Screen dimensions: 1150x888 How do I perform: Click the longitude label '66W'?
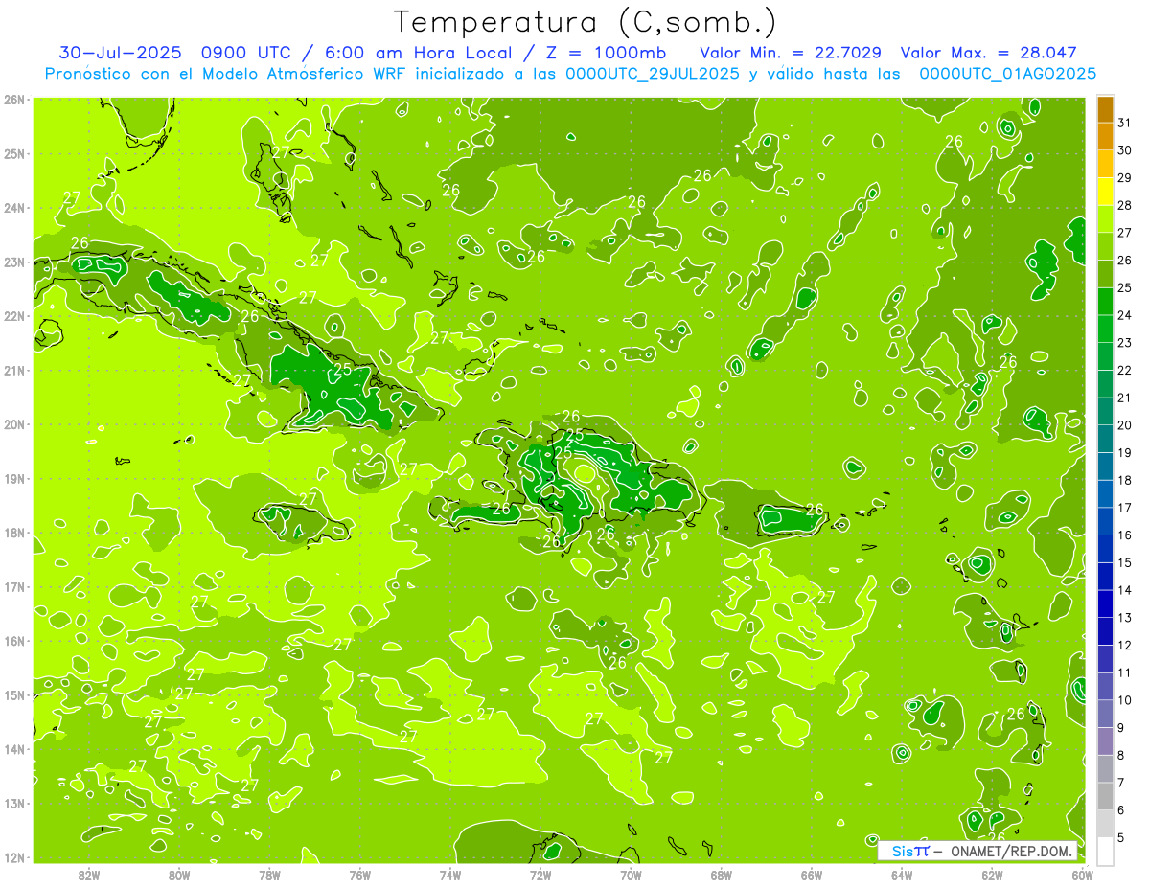(x=812, y=875)
